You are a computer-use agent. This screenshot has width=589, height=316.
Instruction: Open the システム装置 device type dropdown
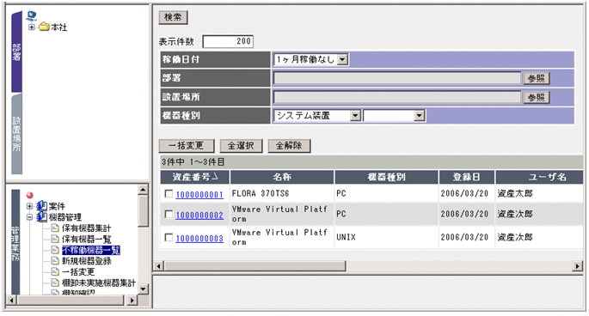[355, 116]
